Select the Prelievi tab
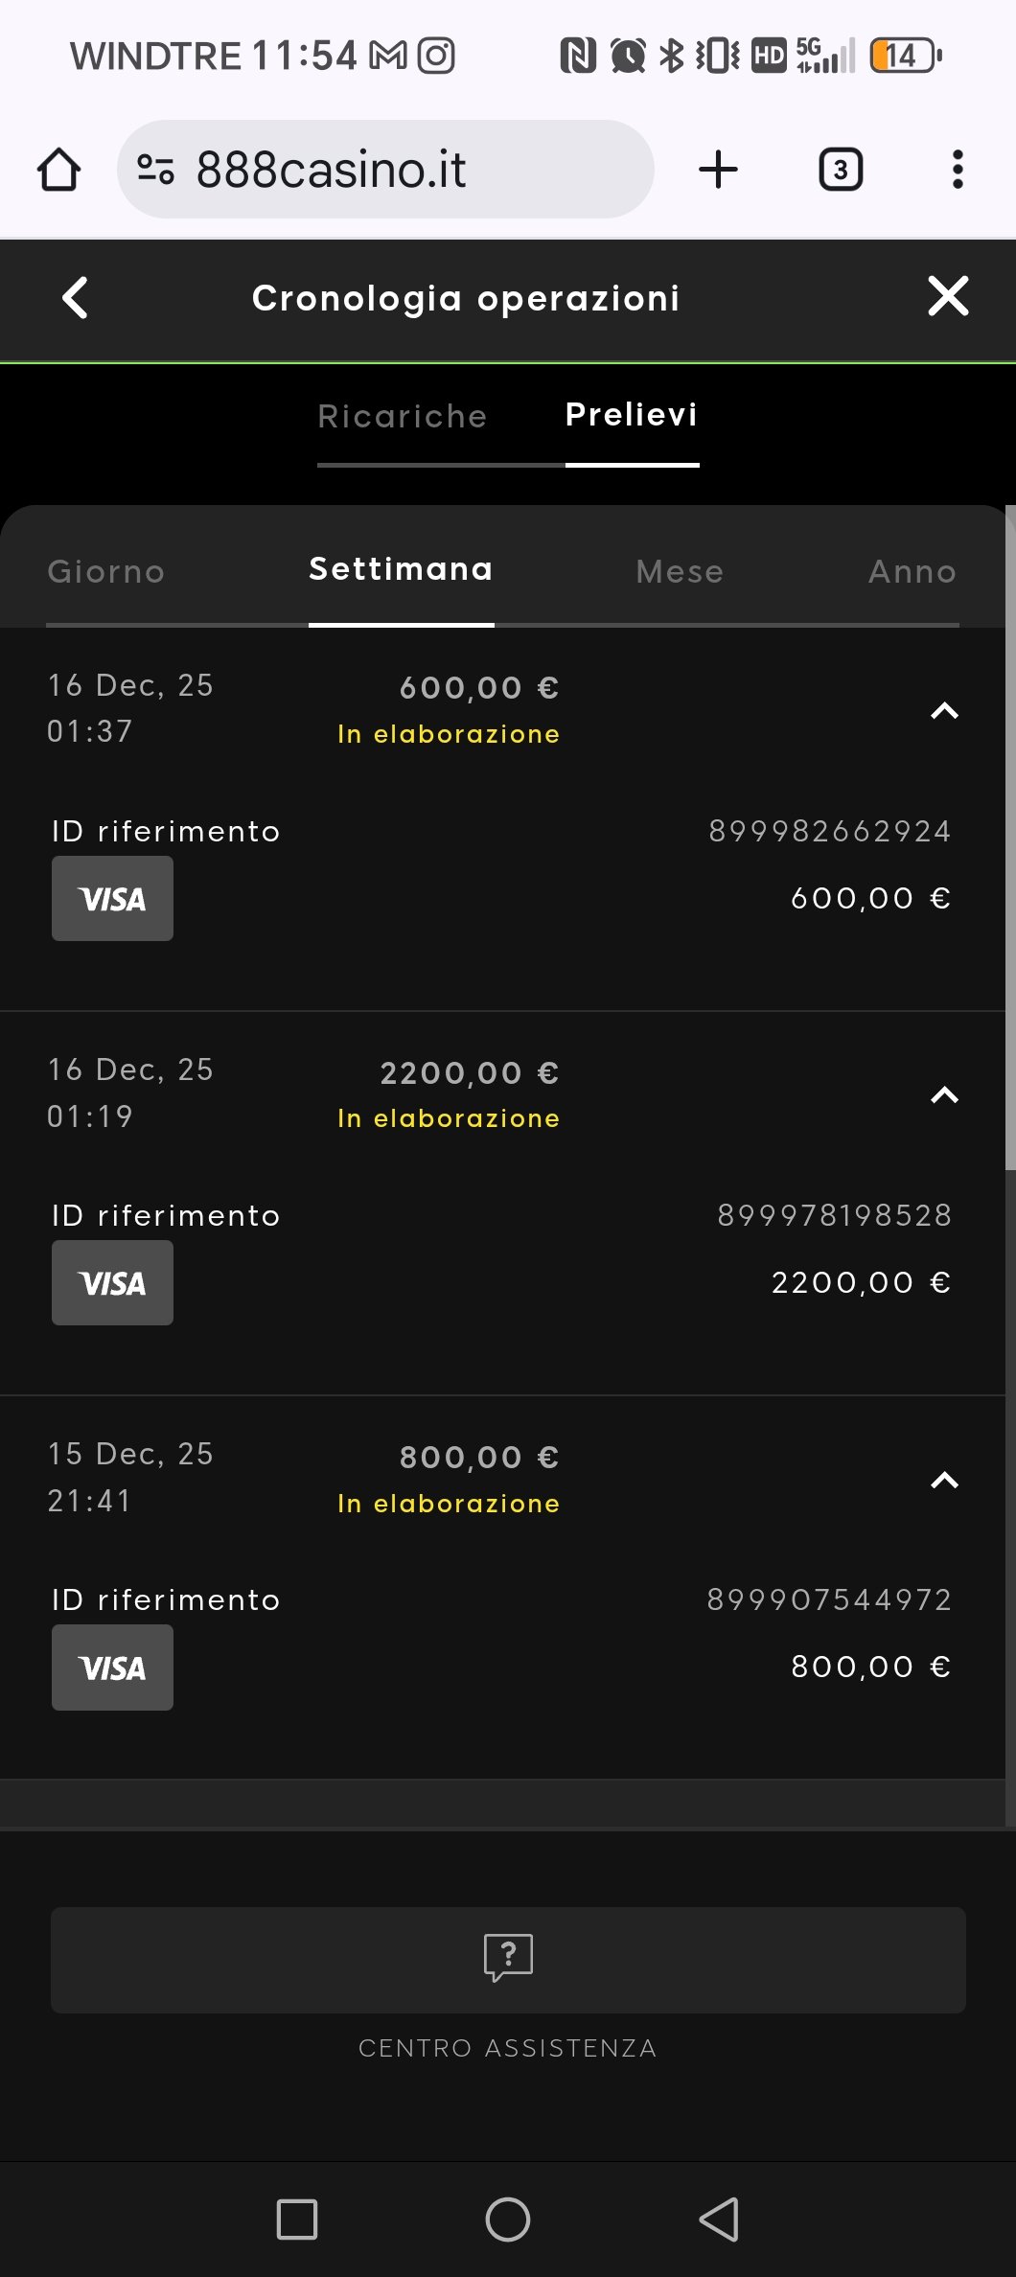Screen dimensions: 1016x2277 click(x=632, y=415)
